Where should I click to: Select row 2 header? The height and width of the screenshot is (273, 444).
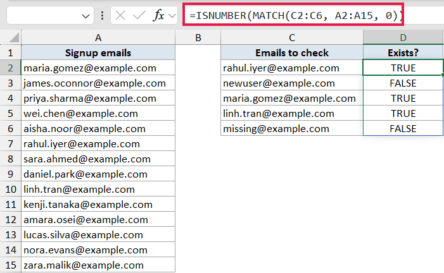click(11, 68)
